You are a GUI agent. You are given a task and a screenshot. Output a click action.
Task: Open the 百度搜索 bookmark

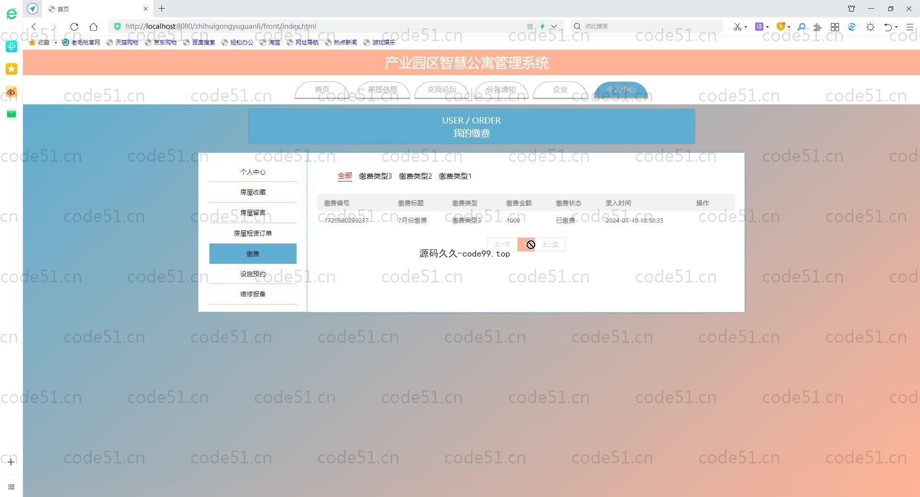point(199,42)
